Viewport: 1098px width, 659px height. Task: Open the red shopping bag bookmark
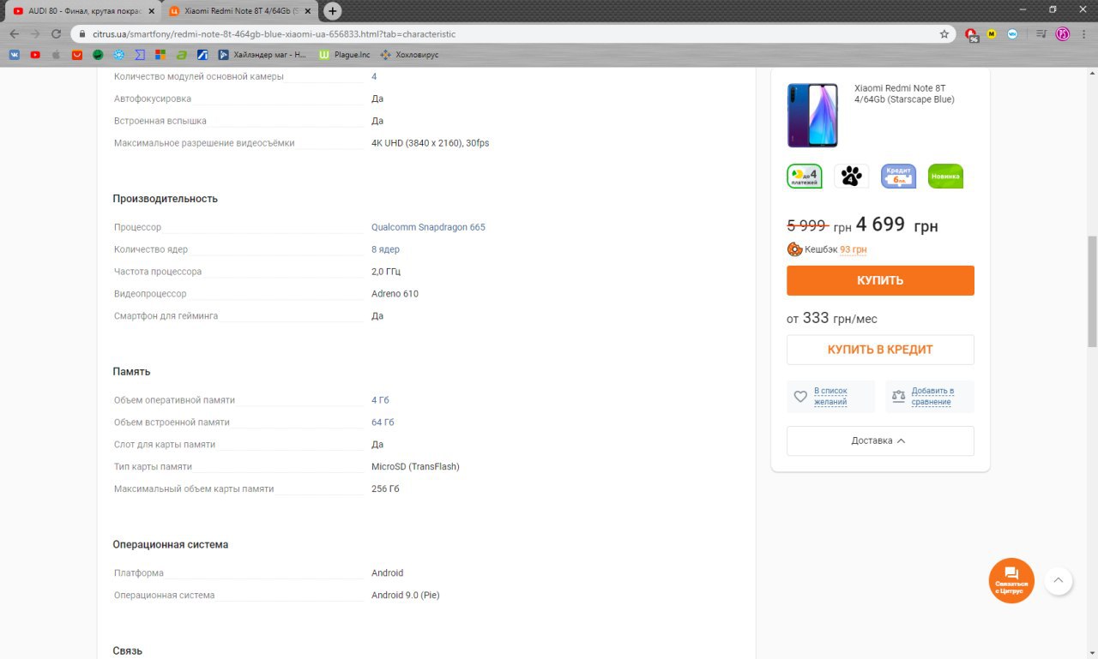pyautogui.click(x=77, y=55)
